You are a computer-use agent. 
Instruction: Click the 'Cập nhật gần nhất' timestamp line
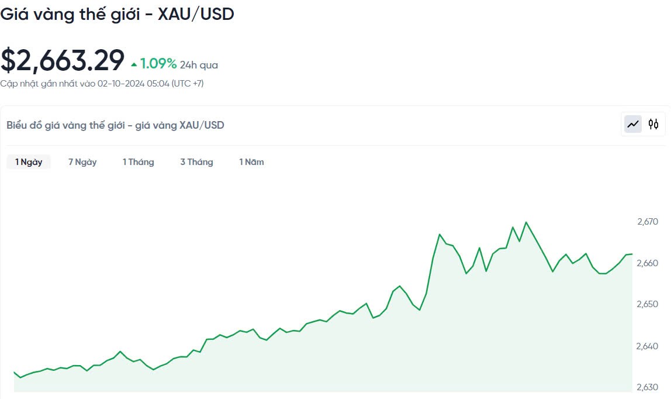point(102,84)
